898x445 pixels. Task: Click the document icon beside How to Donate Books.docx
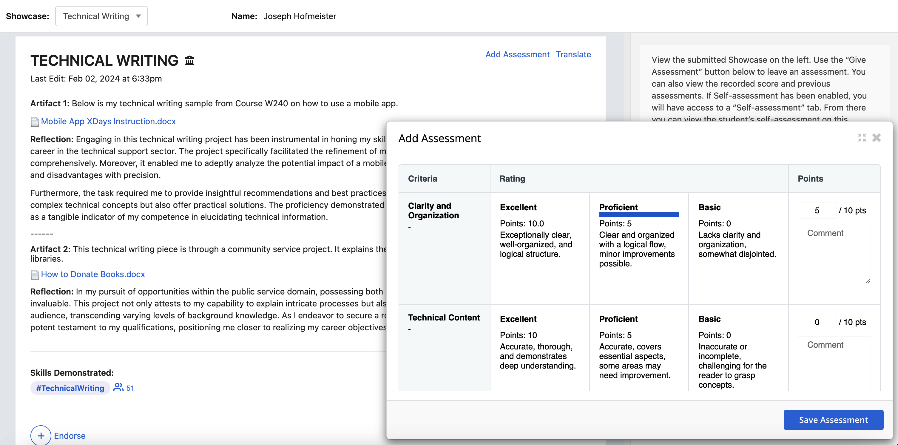coord(35,275)
